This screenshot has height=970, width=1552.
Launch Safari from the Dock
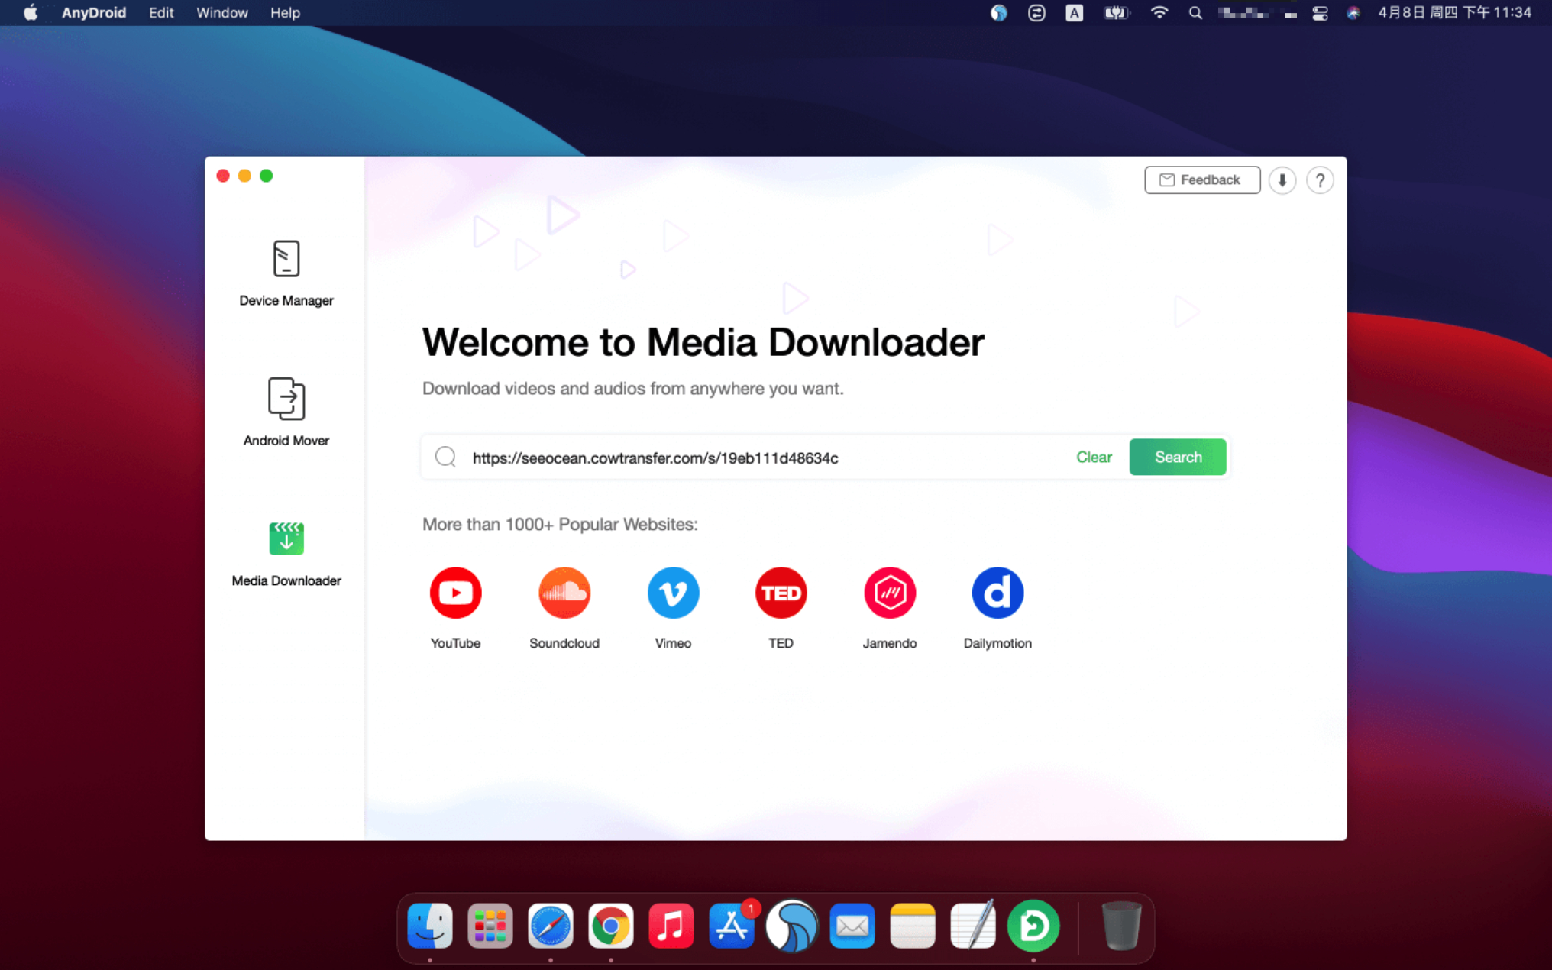click(551, 926)
